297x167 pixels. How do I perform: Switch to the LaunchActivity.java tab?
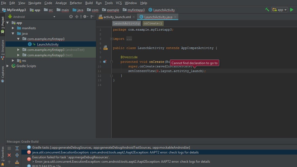tap(158, 17)
